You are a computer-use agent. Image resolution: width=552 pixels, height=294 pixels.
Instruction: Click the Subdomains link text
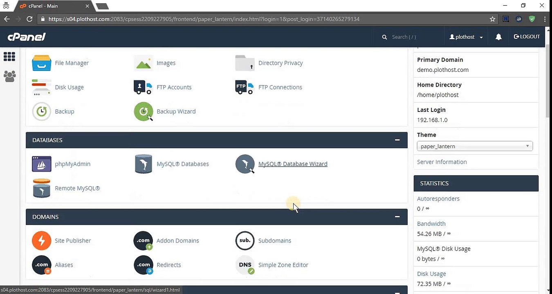click(x=275, y=241)
